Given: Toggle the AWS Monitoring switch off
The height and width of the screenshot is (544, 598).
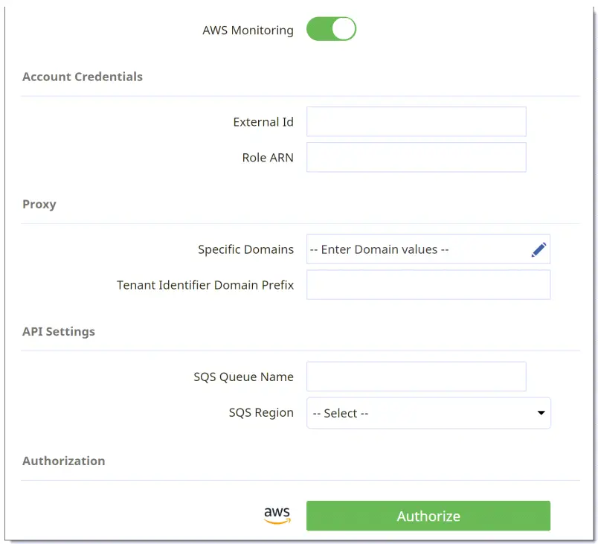Looking at the screenshot, I should pyautogui.click(x=331, y=29).
